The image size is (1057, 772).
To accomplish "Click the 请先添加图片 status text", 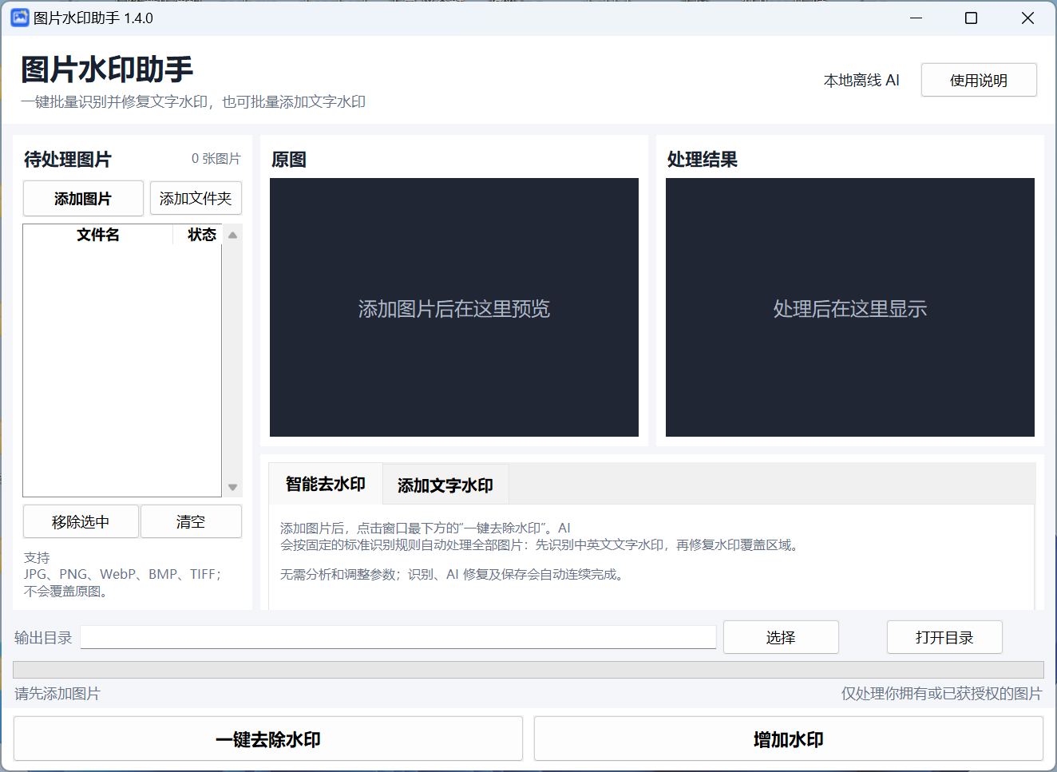I will coord(57,693).
